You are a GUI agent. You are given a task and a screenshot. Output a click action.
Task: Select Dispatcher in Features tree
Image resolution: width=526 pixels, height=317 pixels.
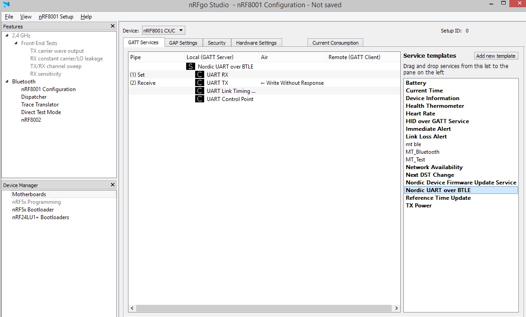click(x=34, y=97)
